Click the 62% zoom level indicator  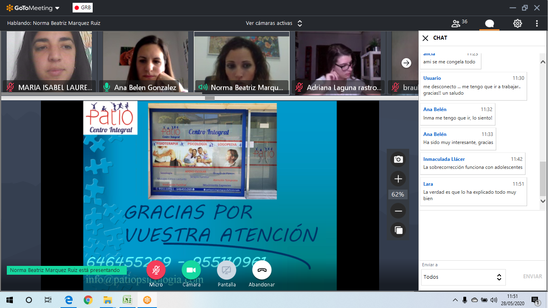(398, 195)
